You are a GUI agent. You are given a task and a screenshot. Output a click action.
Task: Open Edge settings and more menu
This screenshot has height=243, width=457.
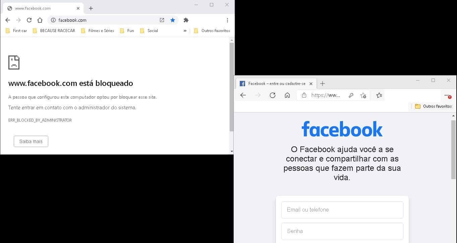(x=448, y=96)
